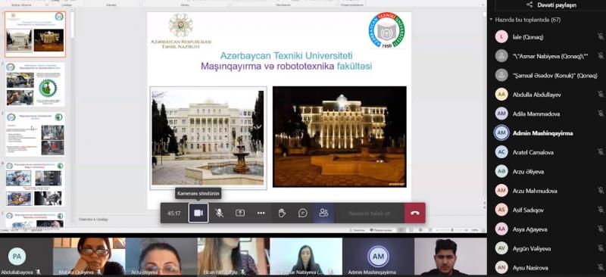The image size is (606, 277).
Task: Toggle the microphone mute button
Action: click(219, 213)
